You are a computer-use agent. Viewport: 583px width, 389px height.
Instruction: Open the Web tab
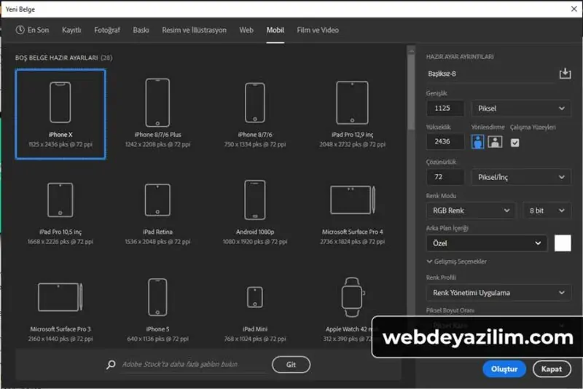click(x=246, y=30)
